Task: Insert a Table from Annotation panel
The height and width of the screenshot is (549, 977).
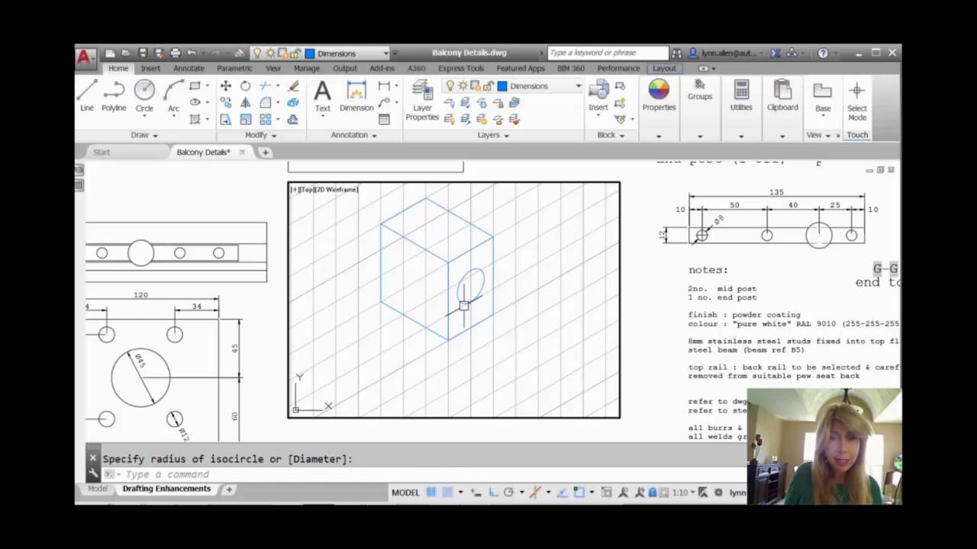Action: 384,120
